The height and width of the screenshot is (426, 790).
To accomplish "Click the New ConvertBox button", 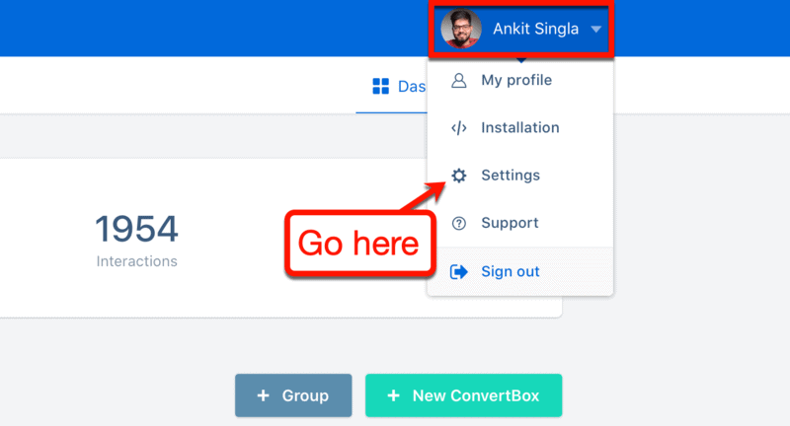I will click(x=463, y=395).
